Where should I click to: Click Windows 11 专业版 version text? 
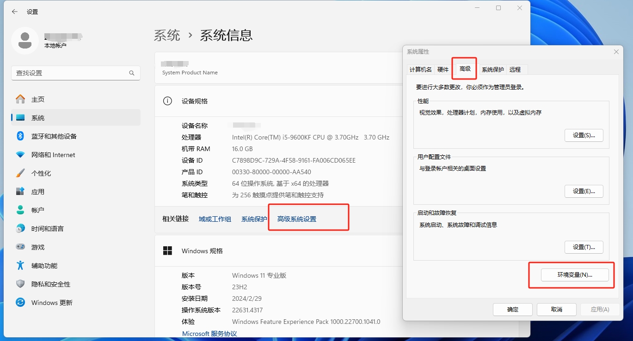pyautogui.click(x=259, y=275)
